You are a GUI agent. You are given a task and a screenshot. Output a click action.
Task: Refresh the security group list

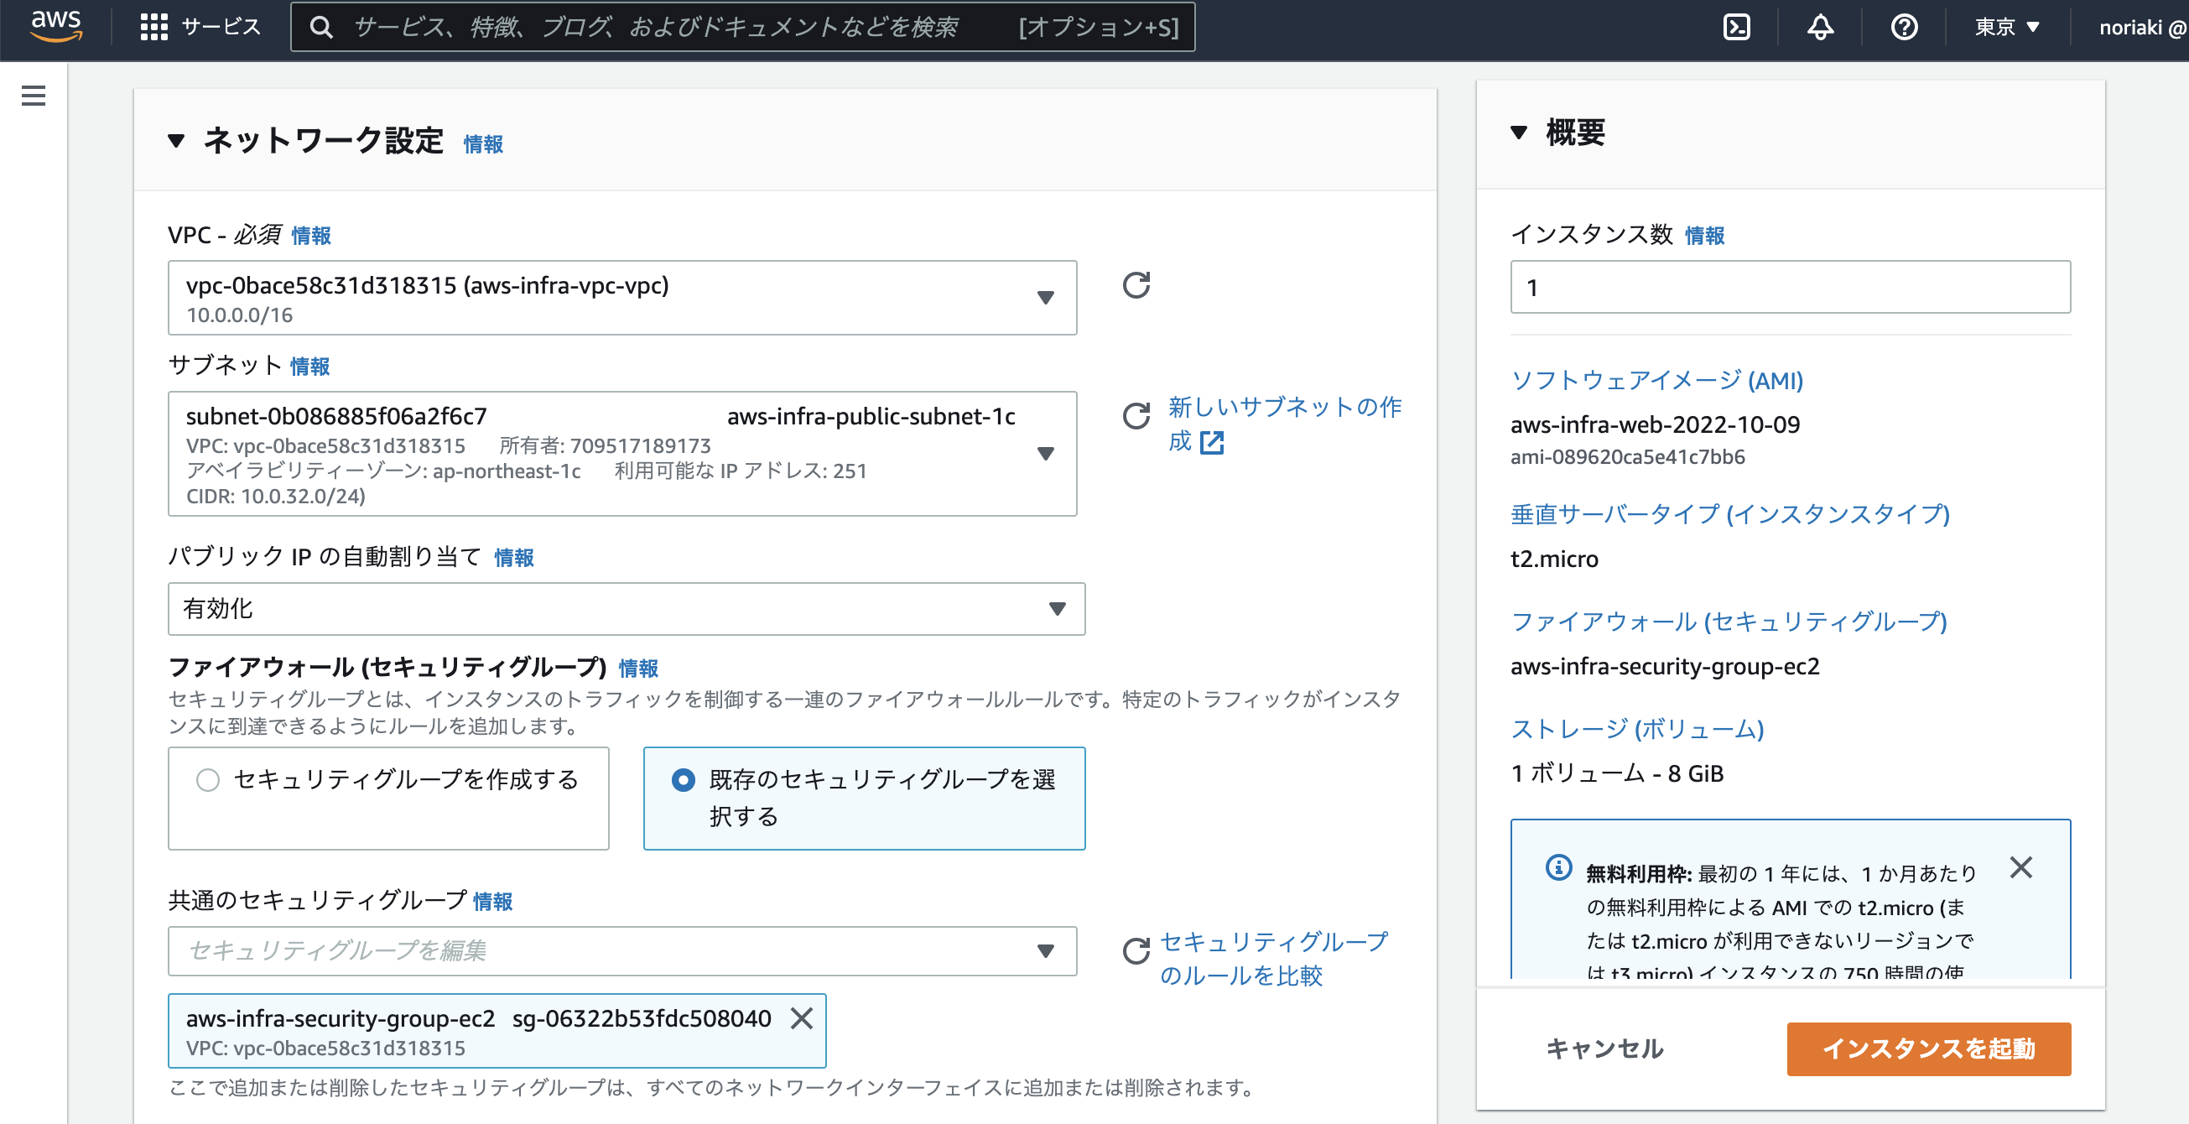(x=1136, y=952)
